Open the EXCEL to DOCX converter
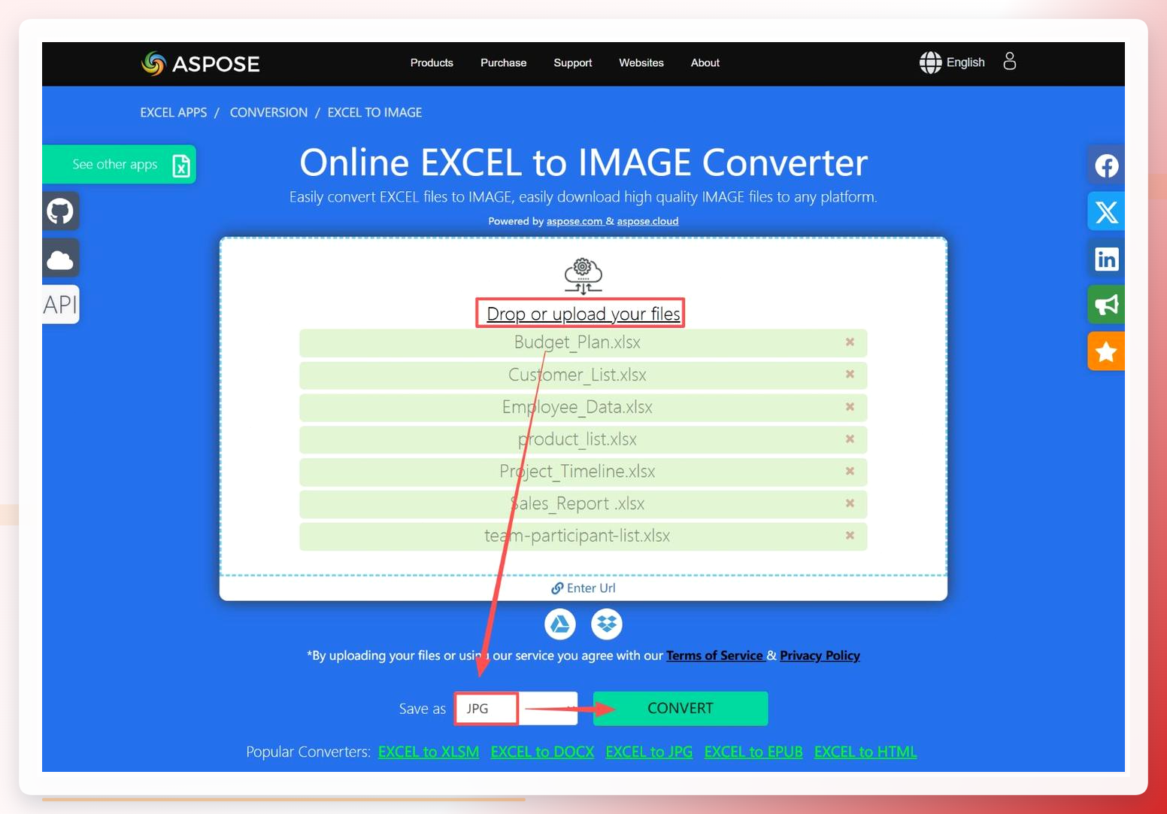 542,752
